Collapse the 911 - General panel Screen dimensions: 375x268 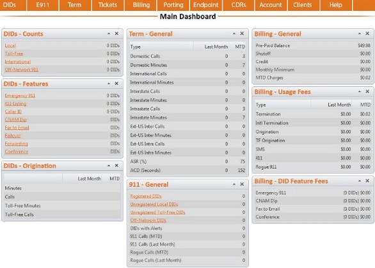[234, 184]
